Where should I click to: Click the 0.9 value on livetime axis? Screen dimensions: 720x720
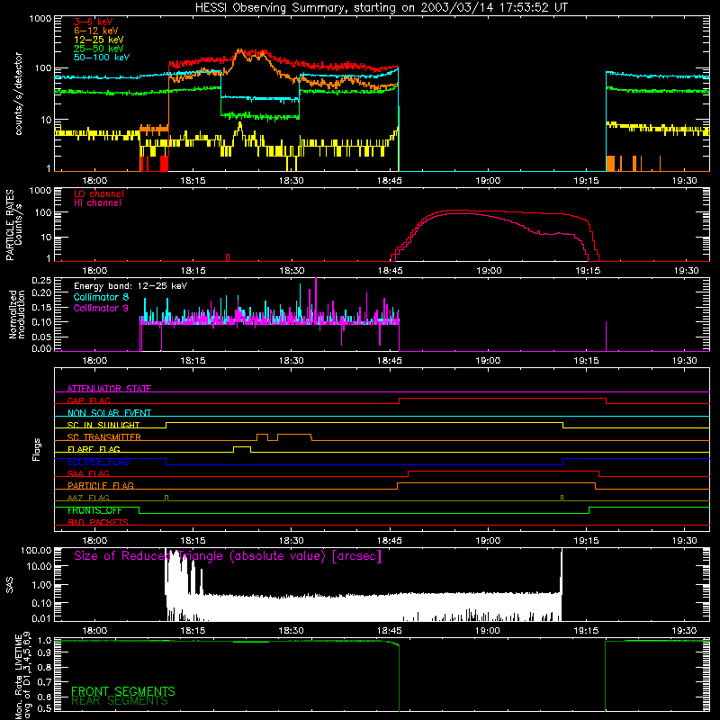pyautogui.click(x=44, y=653)
